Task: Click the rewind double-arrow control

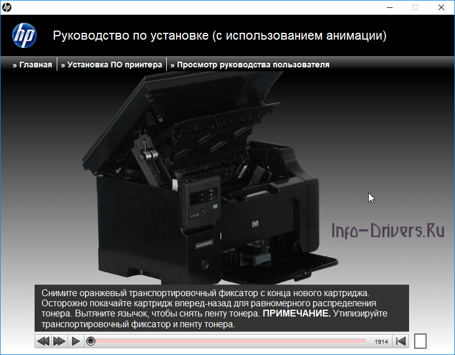Action: [44, 341]
